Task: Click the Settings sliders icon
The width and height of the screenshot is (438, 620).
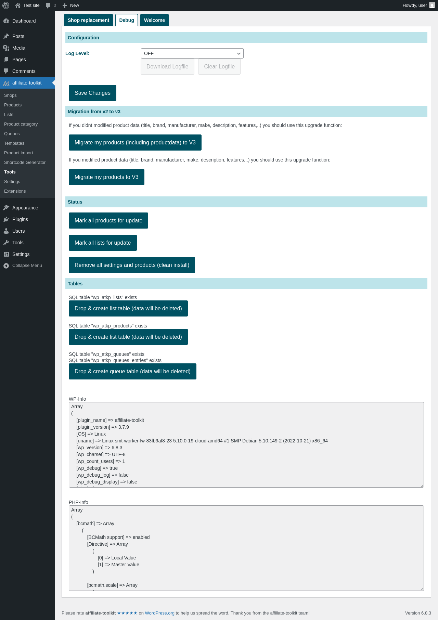Action: 6,254
